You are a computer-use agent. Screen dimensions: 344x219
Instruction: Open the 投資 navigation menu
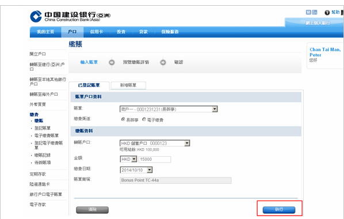(x=121, y=32)
